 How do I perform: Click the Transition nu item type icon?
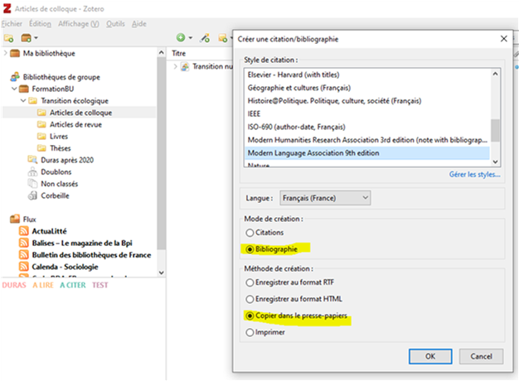point(185,66)
